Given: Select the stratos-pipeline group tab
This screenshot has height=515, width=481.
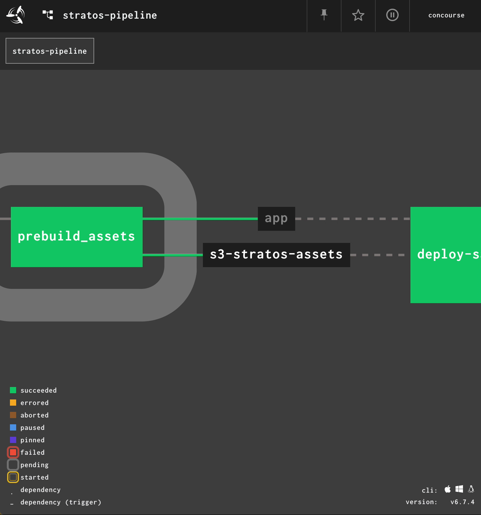Looking at the screenshot, I should (50, 51).
